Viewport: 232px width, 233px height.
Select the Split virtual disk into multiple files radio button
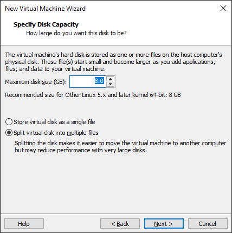pyautogui.click(x=9, y=133)
